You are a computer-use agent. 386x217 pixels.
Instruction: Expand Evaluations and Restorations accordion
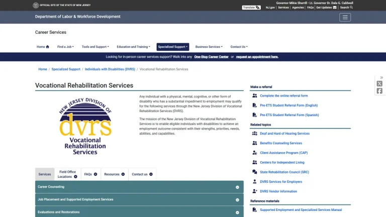[x=139, y=212]
